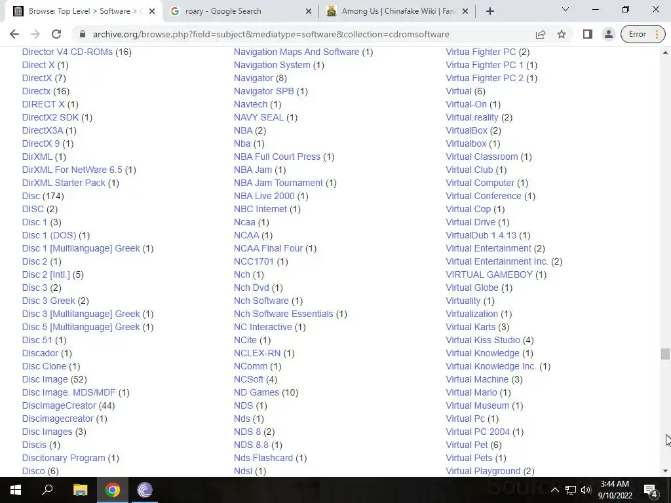
Task: Open the Nch Software Essentials link
Action: tap(283, 314)
